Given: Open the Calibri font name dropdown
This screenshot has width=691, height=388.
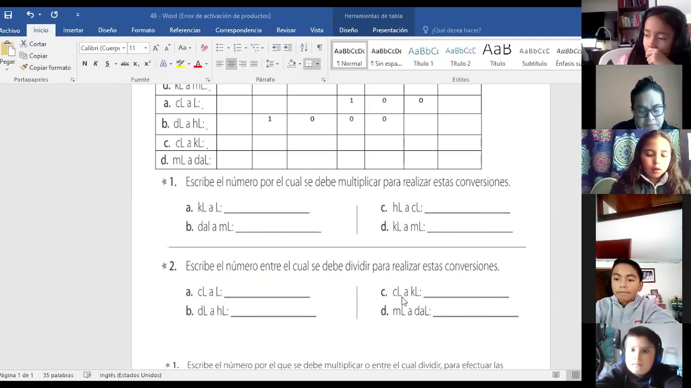Looking at the screenshot, I should (x=124, y=48).
